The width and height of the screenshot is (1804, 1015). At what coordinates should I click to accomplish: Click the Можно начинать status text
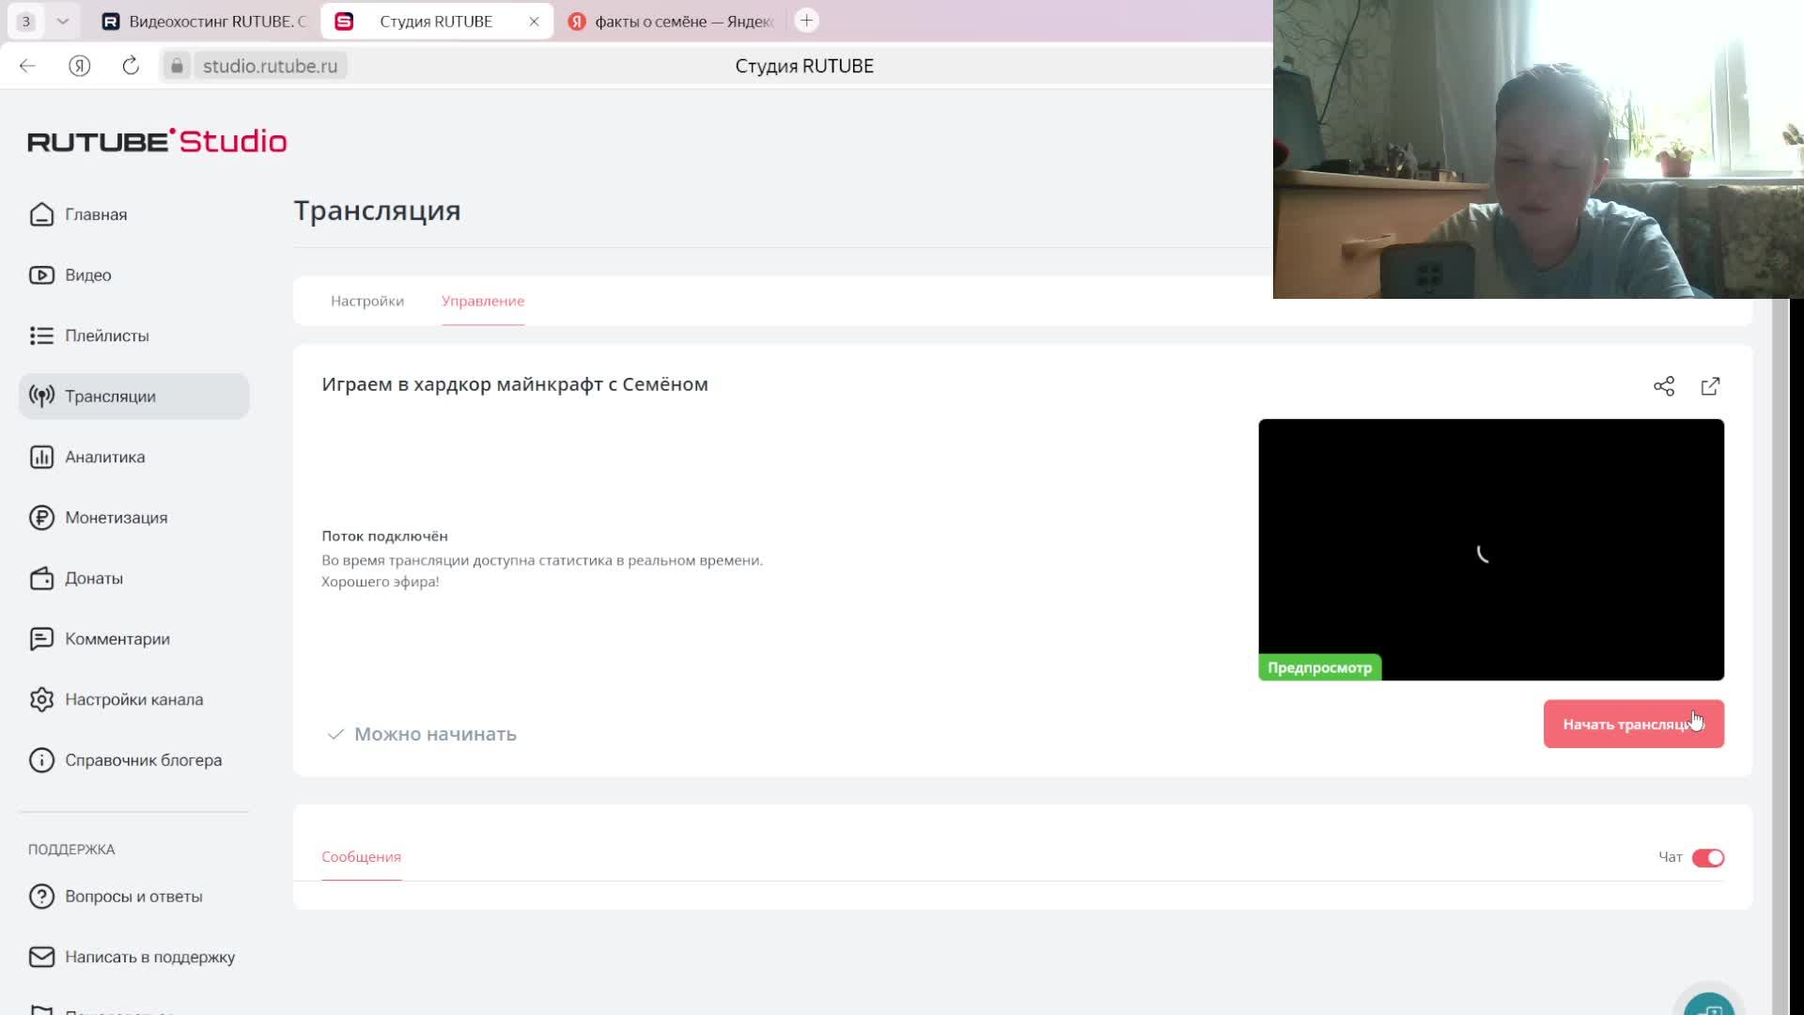click(435, 734)
